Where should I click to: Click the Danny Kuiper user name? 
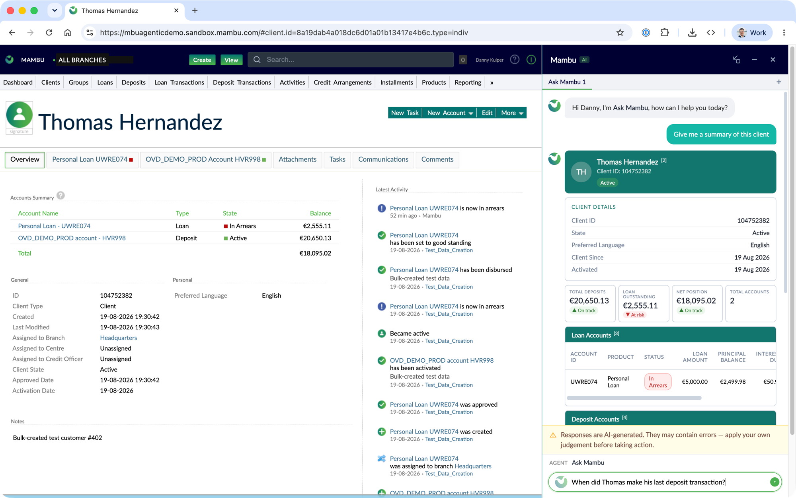click(489, 60)
